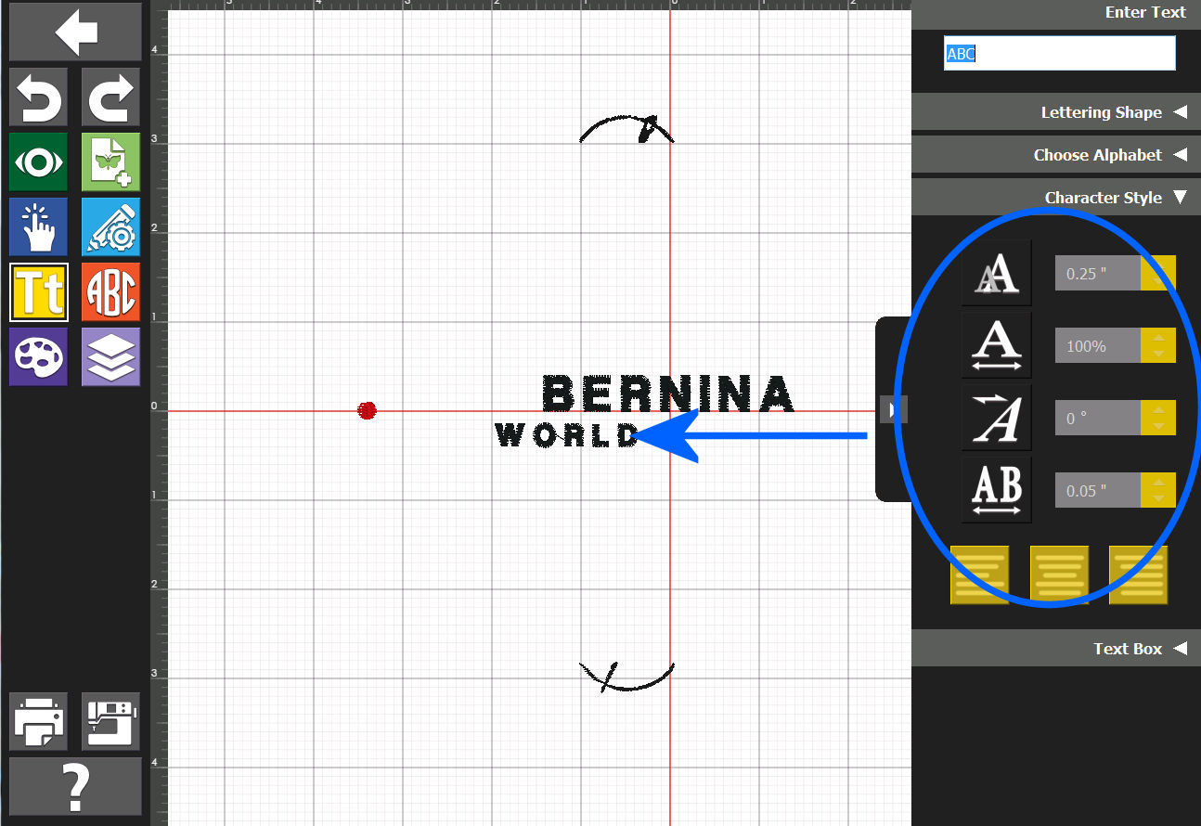Click the 0.25" height value field
Screen dimensions: 1201x826
pyautogui.click(x=1097, y=274)
